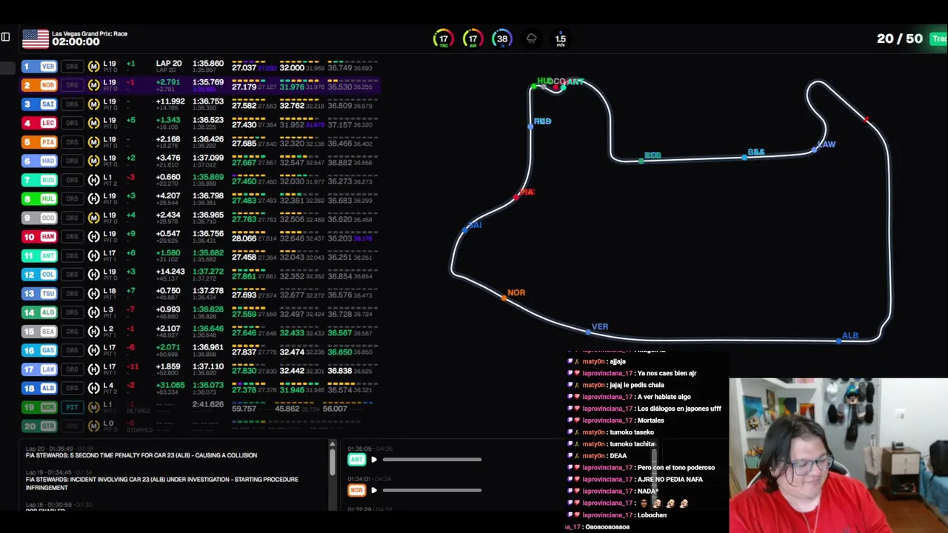The image size is (948, 533).
Task: Click RUS's hard tyre compound icon
Action: click(x=93, y=180)
